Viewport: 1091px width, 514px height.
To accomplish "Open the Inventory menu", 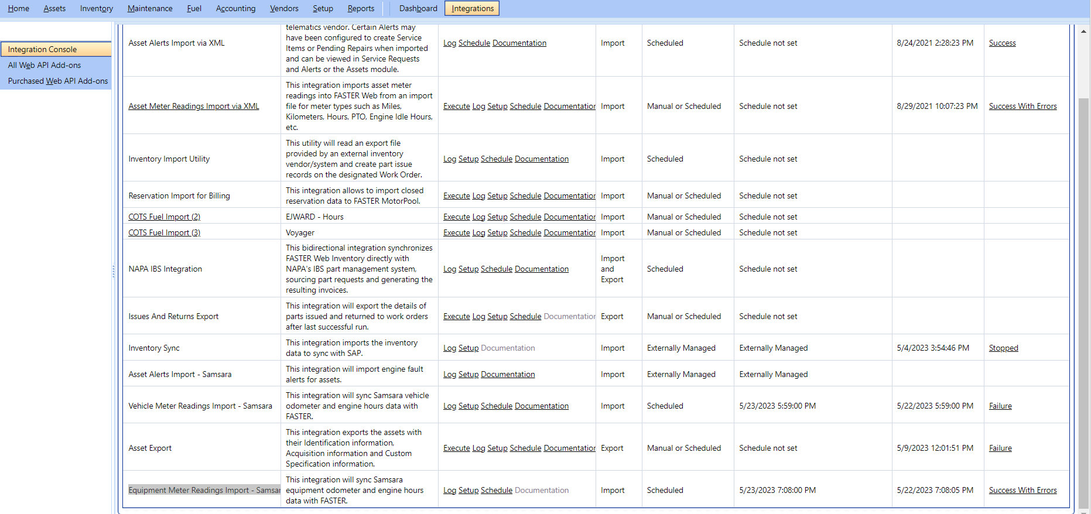I will 97,8.
